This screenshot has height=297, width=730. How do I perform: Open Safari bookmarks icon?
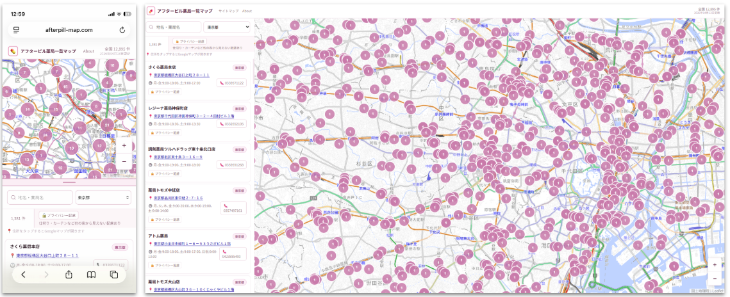coord(91,275)
